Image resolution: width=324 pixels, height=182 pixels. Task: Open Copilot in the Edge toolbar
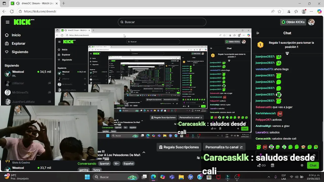(319, 11)
